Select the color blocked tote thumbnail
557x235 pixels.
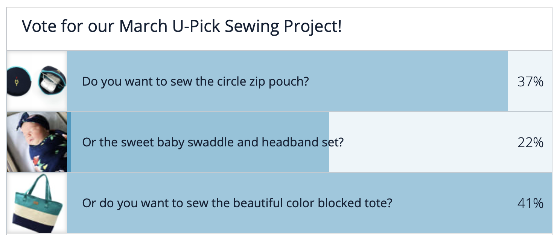point(37,203)
